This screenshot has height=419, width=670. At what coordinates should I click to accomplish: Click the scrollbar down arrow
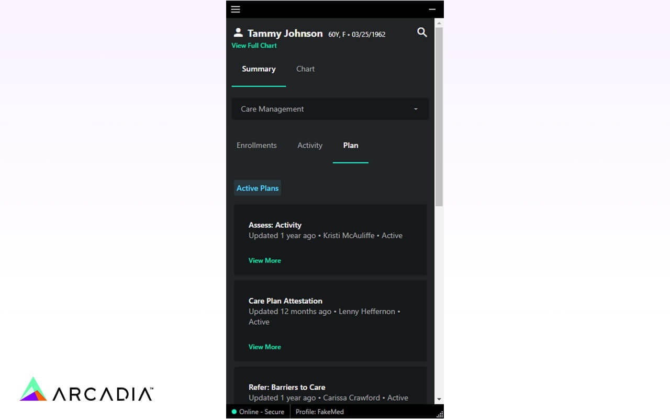click(x=439, y=400)
